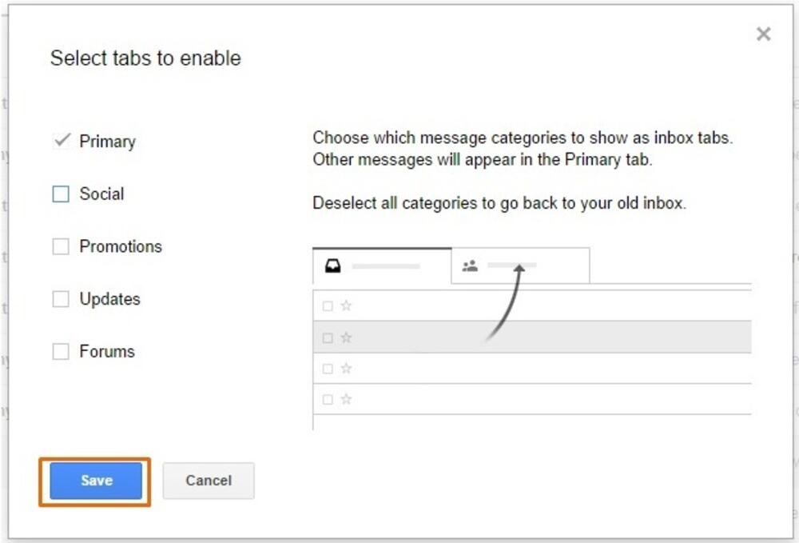Screen dimensions: 799x543
Task: Click the star in fourth preview row
Action: [x=346, y=399]
